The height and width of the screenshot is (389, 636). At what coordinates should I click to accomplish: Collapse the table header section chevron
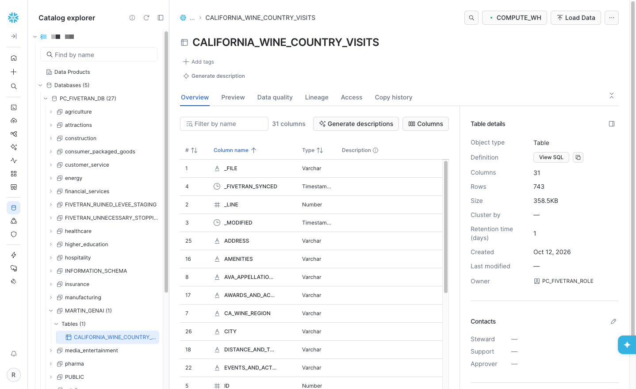click(612, 95)
